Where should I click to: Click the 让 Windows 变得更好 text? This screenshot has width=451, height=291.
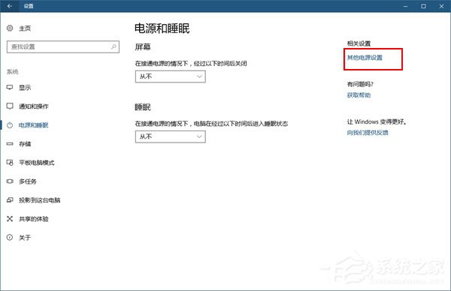point(377,121)
